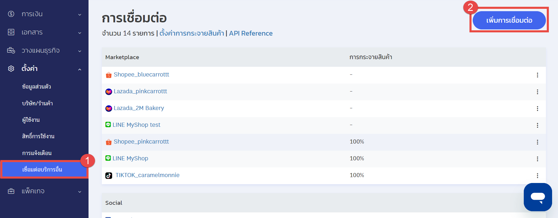Click the TikTok icon beside TIKTOK_caramelmonnie
The height and width of the screenshot is (218, 558).
point(109,176)
